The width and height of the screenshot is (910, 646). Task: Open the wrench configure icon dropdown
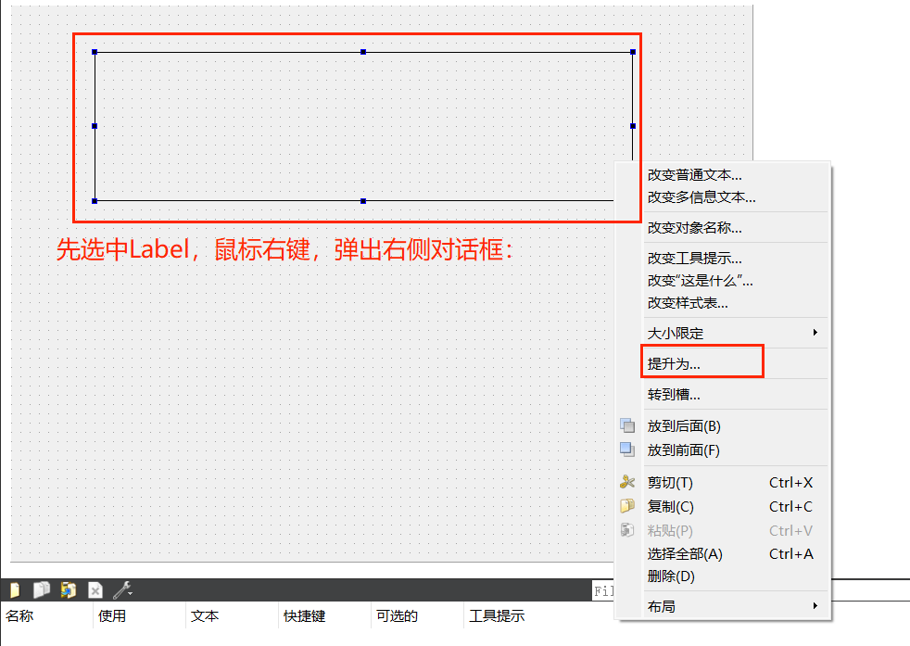(122, 590)
